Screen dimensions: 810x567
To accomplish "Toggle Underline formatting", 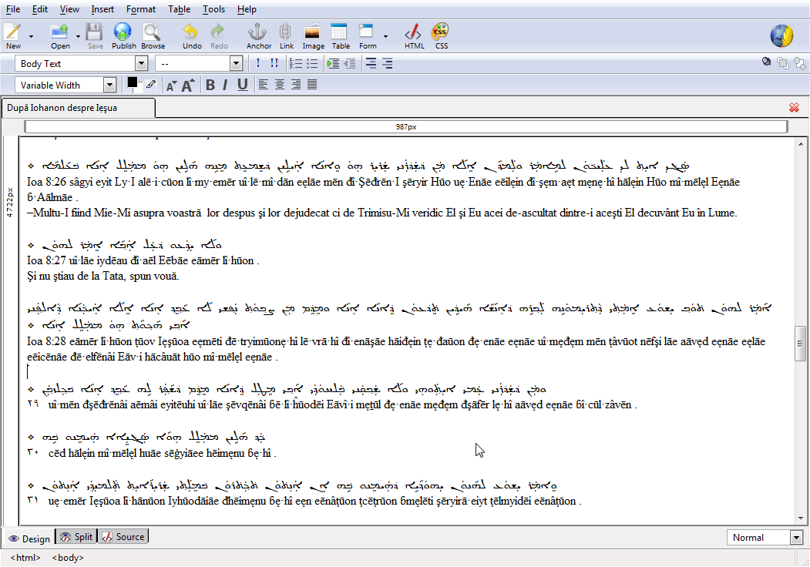I will [x=242, y=85].
